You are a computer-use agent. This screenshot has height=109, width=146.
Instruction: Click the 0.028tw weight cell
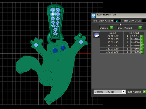click(136, 39)
